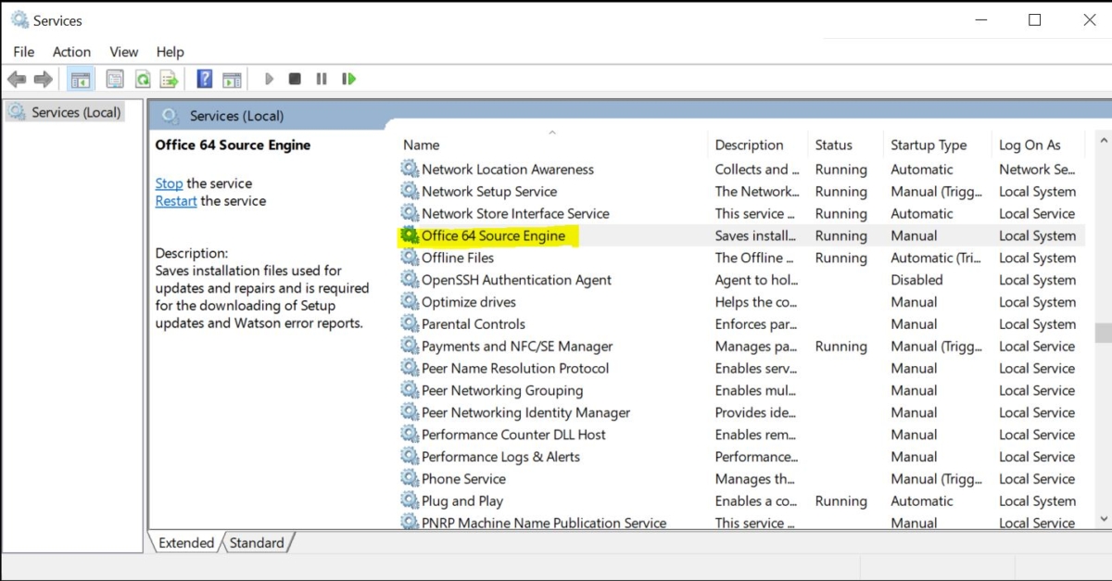Open Properties from the toolbar
The image size is (1112, 581).
point(115,80)
